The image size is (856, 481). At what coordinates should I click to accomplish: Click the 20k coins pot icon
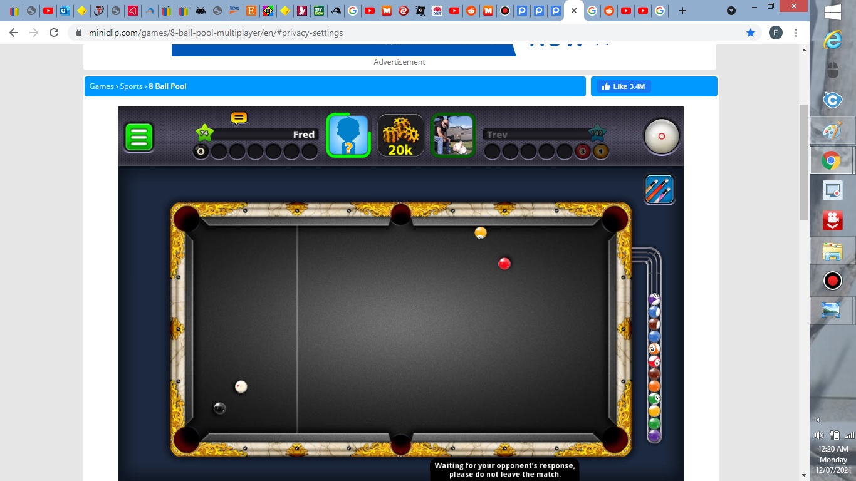coord(400,136)
